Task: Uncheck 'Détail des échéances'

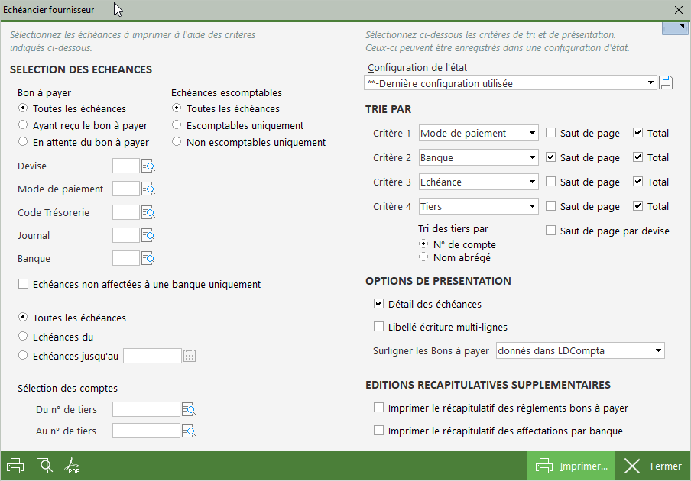Action: coord(378,304)
